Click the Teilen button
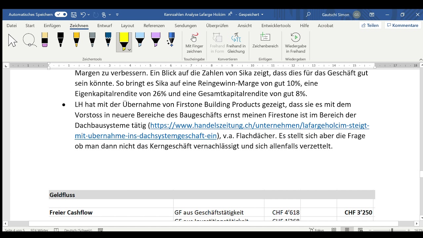This screenshot has width=423, height=238. (x=370, y=25)
